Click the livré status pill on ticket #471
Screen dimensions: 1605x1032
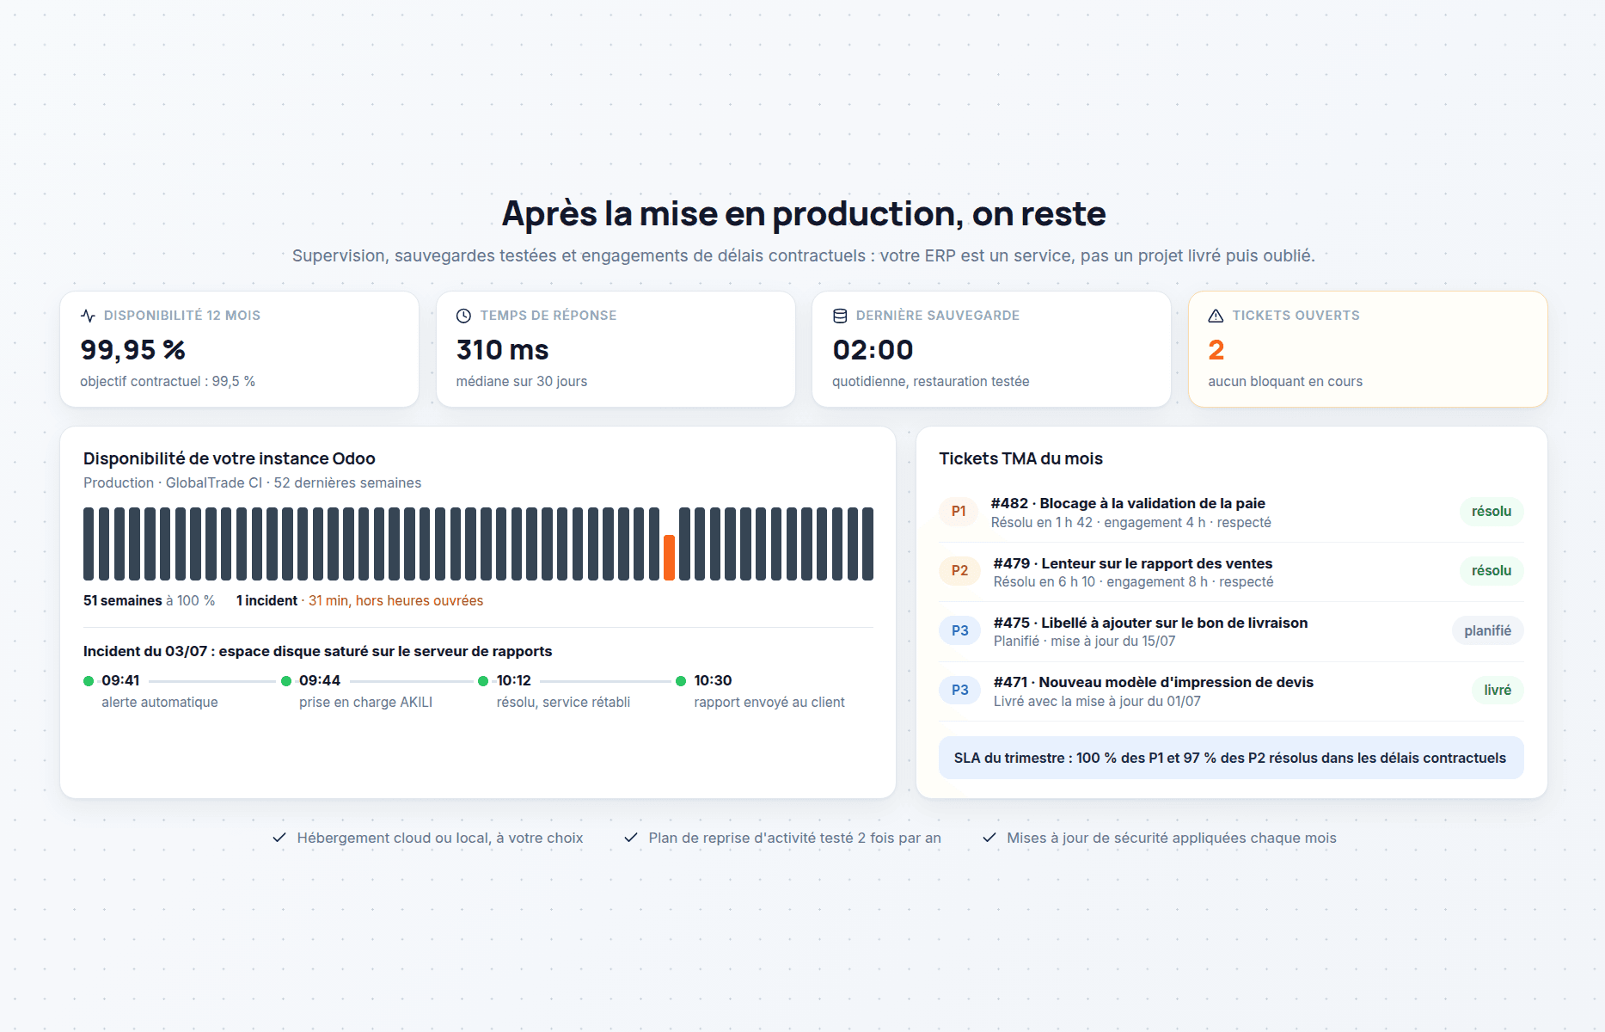[1498, 691]
